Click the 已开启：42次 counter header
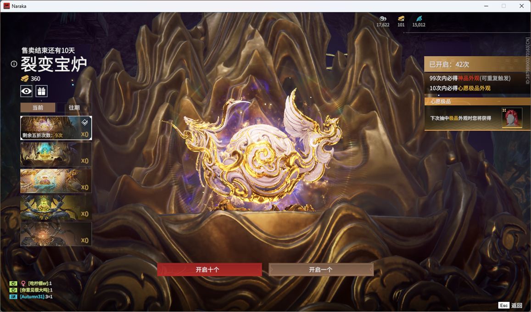 click(x=477, y=64)
